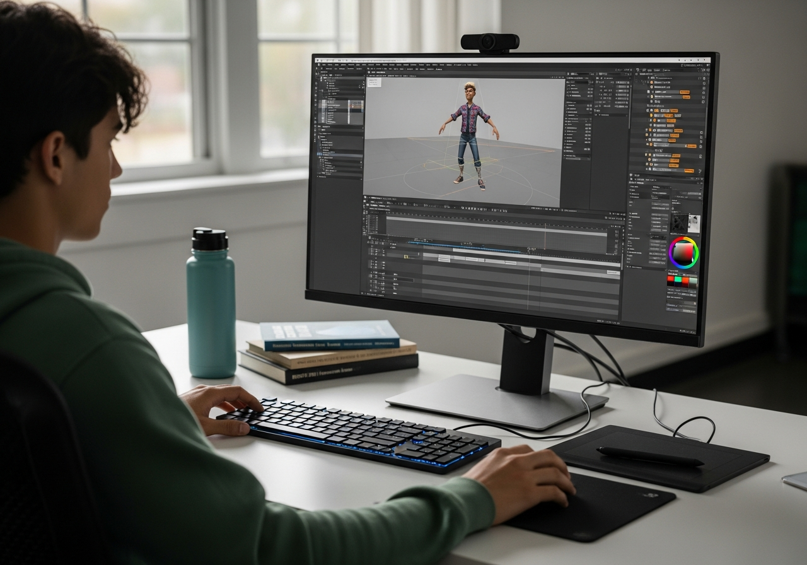This screenshot has height=565, width=807.
Task: Choose the orange swatch below the color wheel
Action: [685, 281]
